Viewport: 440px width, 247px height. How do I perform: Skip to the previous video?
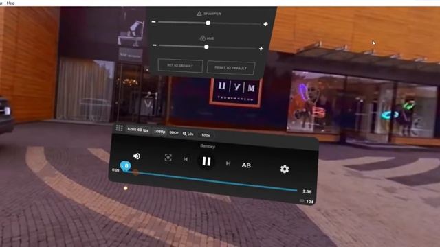pos(186,159)
